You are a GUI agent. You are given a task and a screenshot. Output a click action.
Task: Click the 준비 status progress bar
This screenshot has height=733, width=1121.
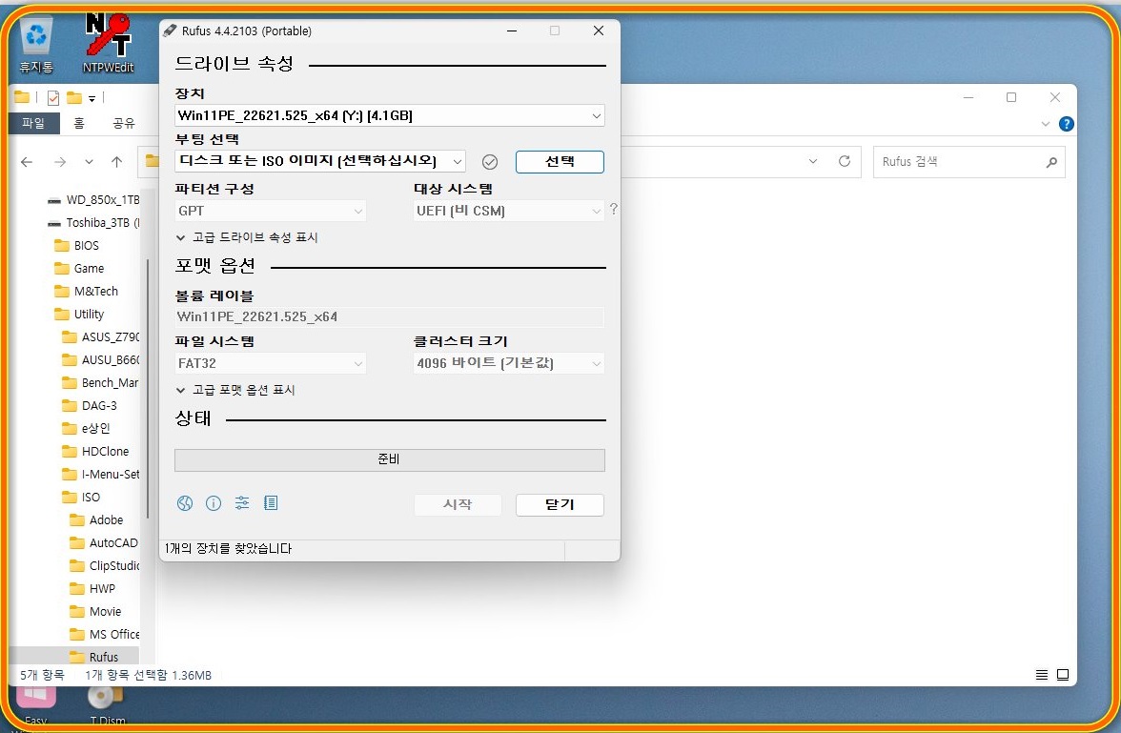[390, 459]
